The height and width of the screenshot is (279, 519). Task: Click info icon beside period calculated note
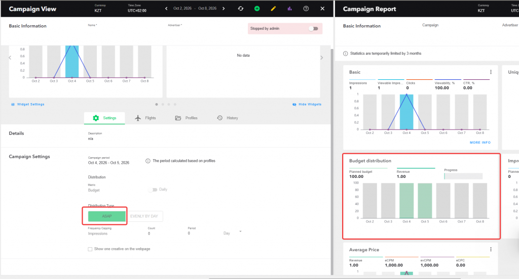tap(148, 161)
